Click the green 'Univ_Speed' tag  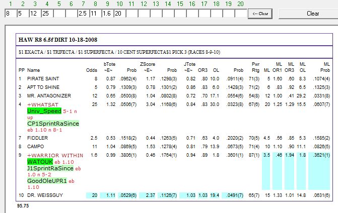(x=44, y=111)
